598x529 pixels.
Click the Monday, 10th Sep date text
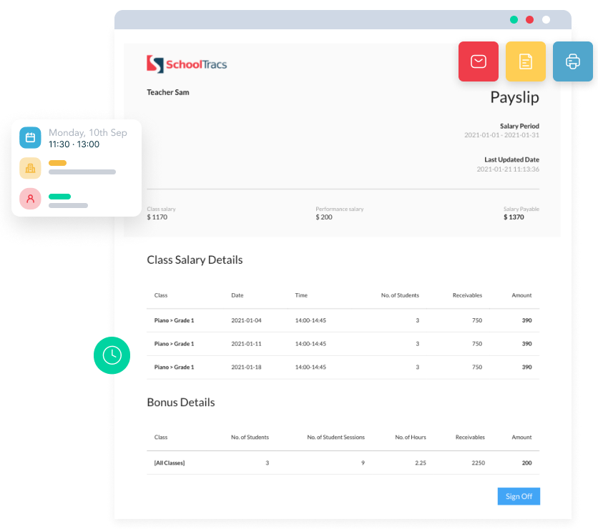coord(87,133)
